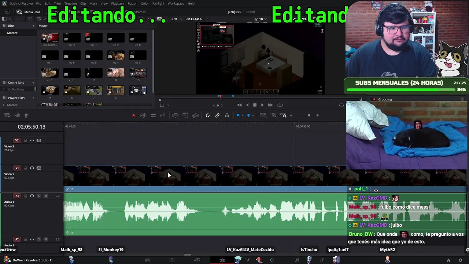The height and width of the screenshot is (264, 469).
Task: Toggle Linked Selection chain icon
Action: [x=217, y=115]
